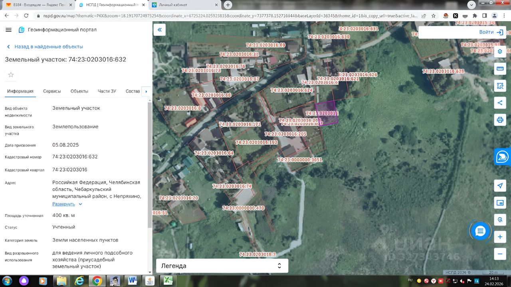Zoom out on the map
The height and width of the screenshot is (287, 511).
point(500,254)
